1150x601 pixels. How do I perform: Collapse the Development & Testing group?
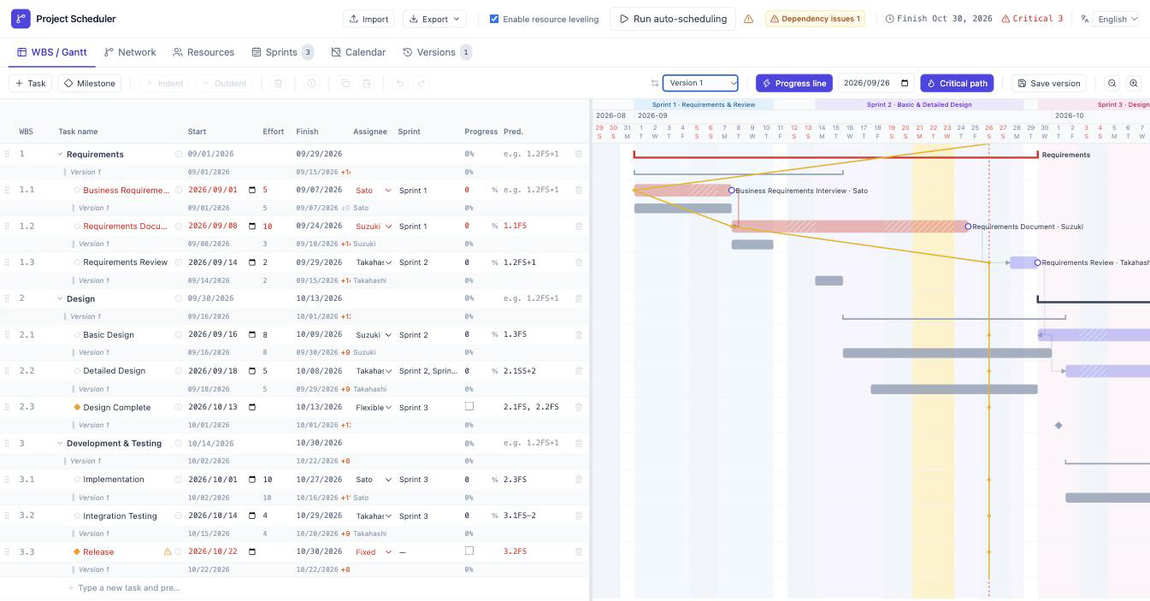coord(60,443)
